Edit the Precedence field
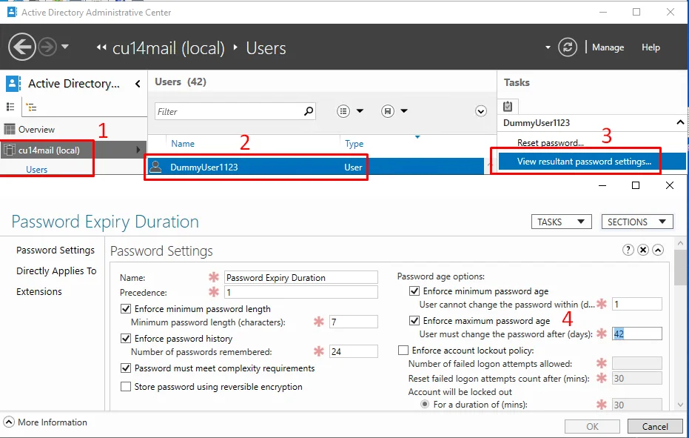This screenshot has width=689, height=438. click(301, 292)
